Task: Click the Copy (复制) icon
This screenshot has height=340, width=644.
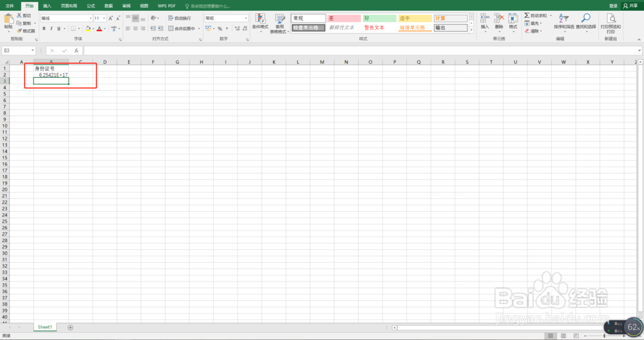Action: click(x=19, y=23)
